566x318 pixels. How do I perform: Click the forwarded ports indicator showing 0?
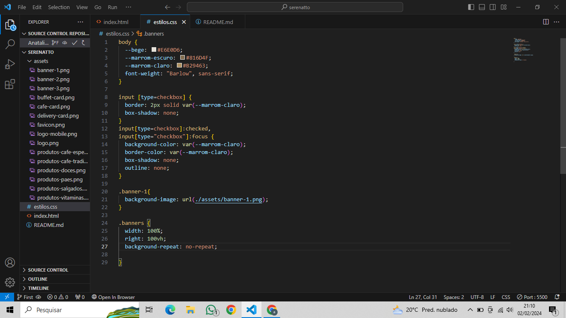(x=80, y=297)
